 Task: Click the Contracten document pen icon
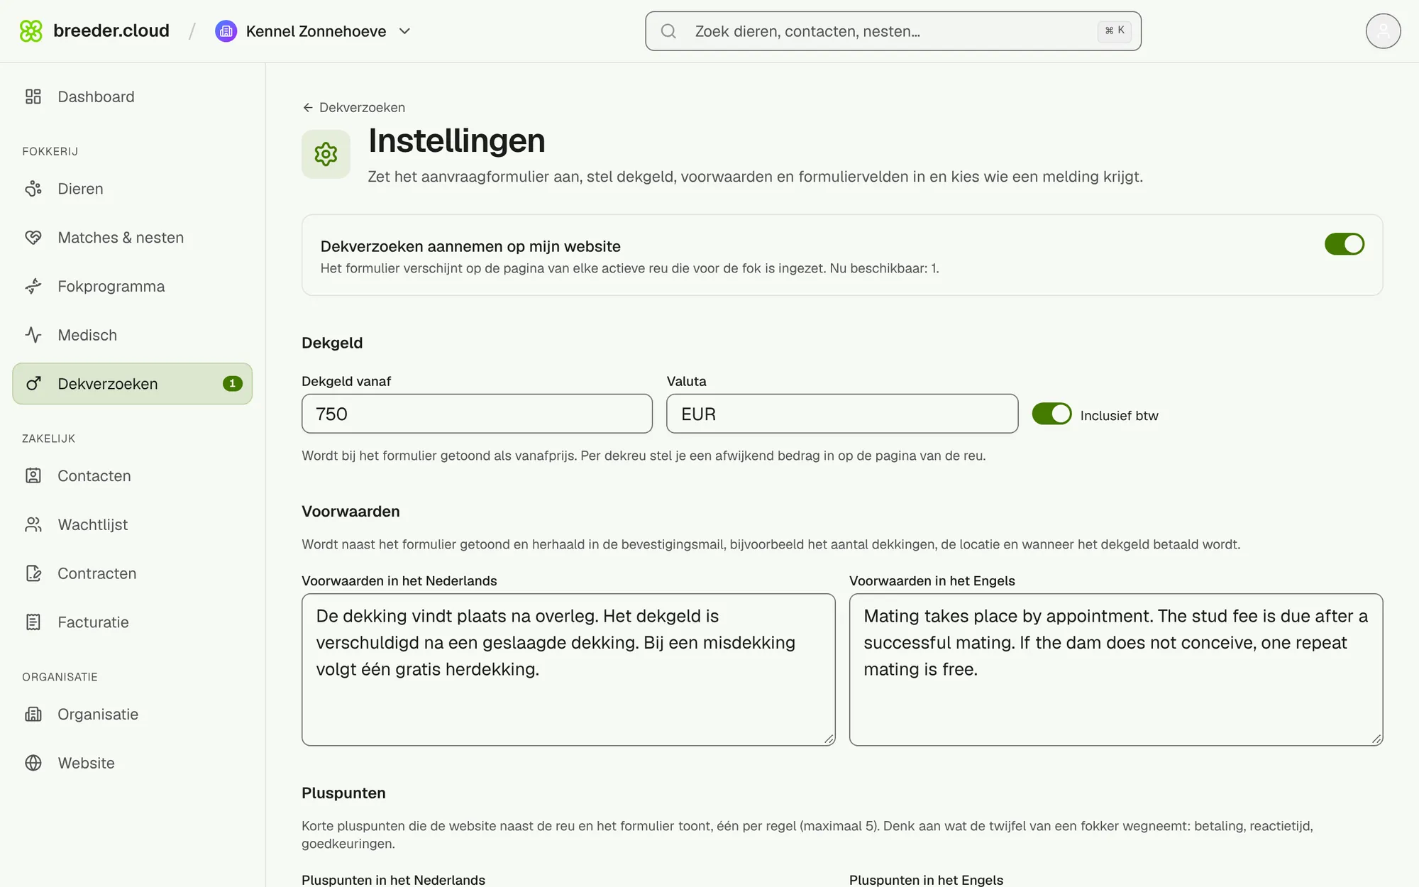[x=33, y=573]
